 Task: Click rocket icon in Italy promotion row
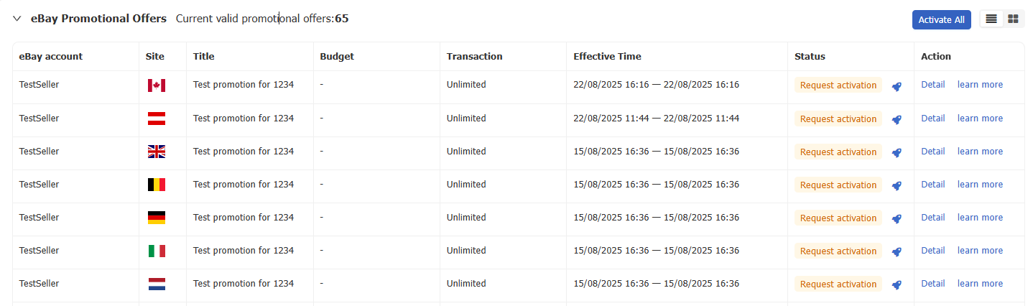[x=897, y=251]
